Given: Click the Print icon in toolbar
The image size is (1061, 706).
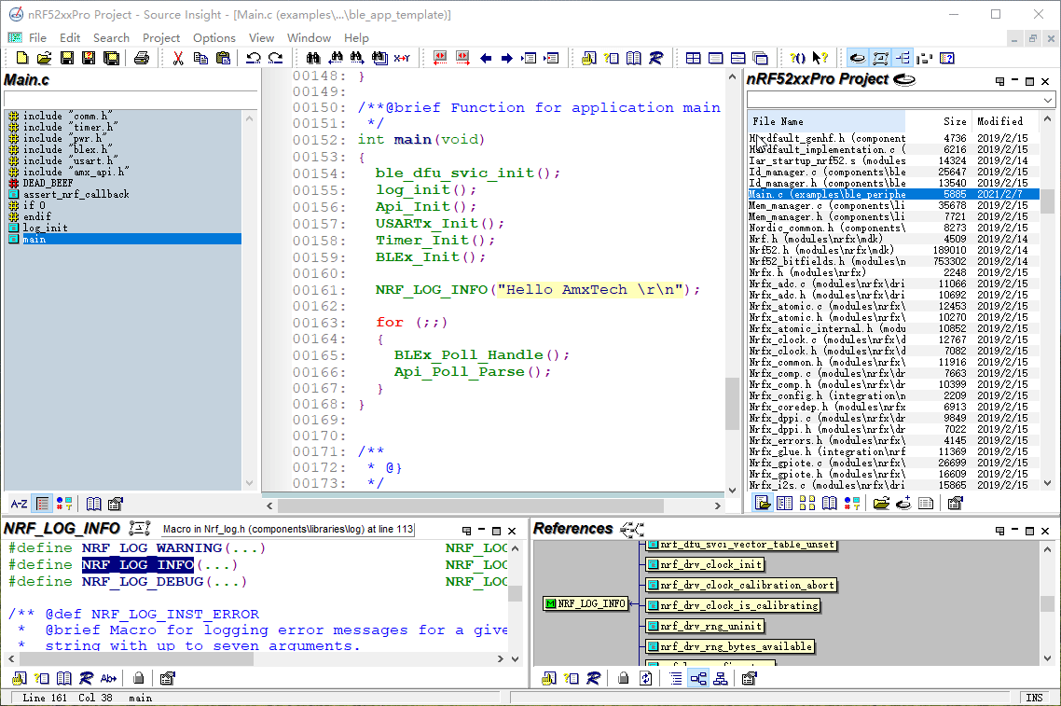Looking at the screenshot, I should [142, 58].
